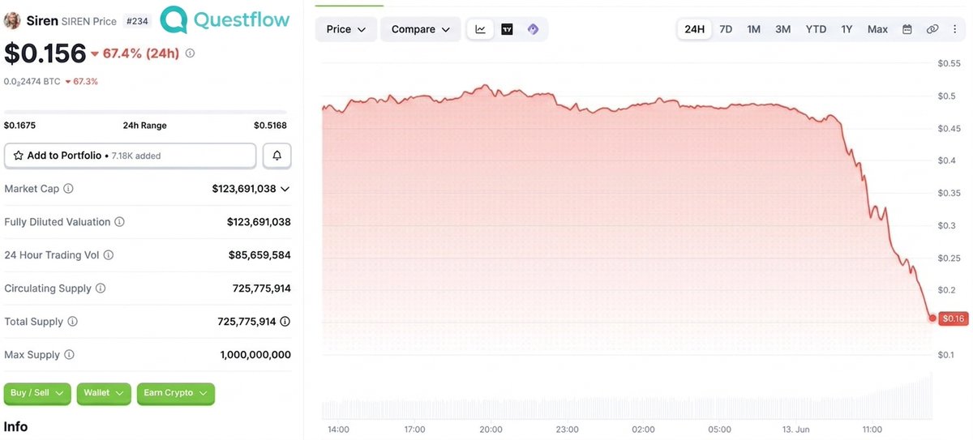This screenshot has width=973, height=440.
Task: Open the TradingView chart icon
Action: coord(507,29)
